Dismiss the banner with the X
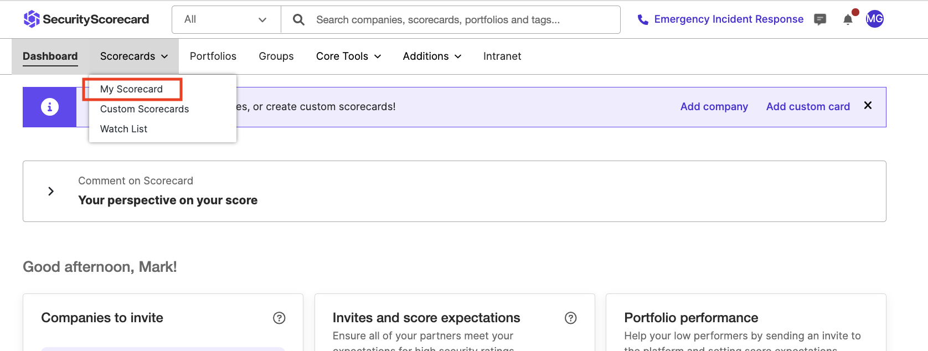Screen dimensions: 928x351 pyautogui.click(x=868, y=106)
